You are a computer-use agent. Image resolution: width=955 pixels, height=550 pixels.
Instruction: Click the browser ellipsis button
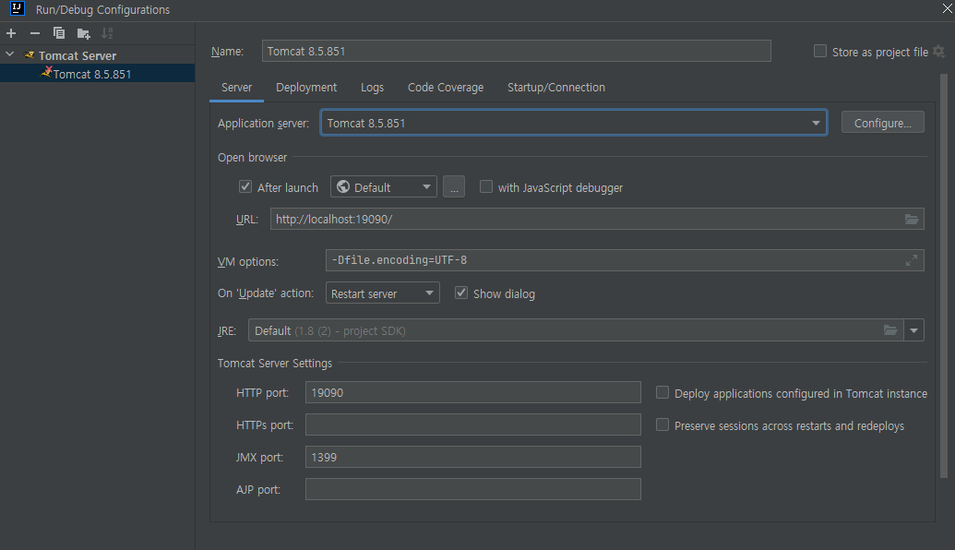pos(454,187)
